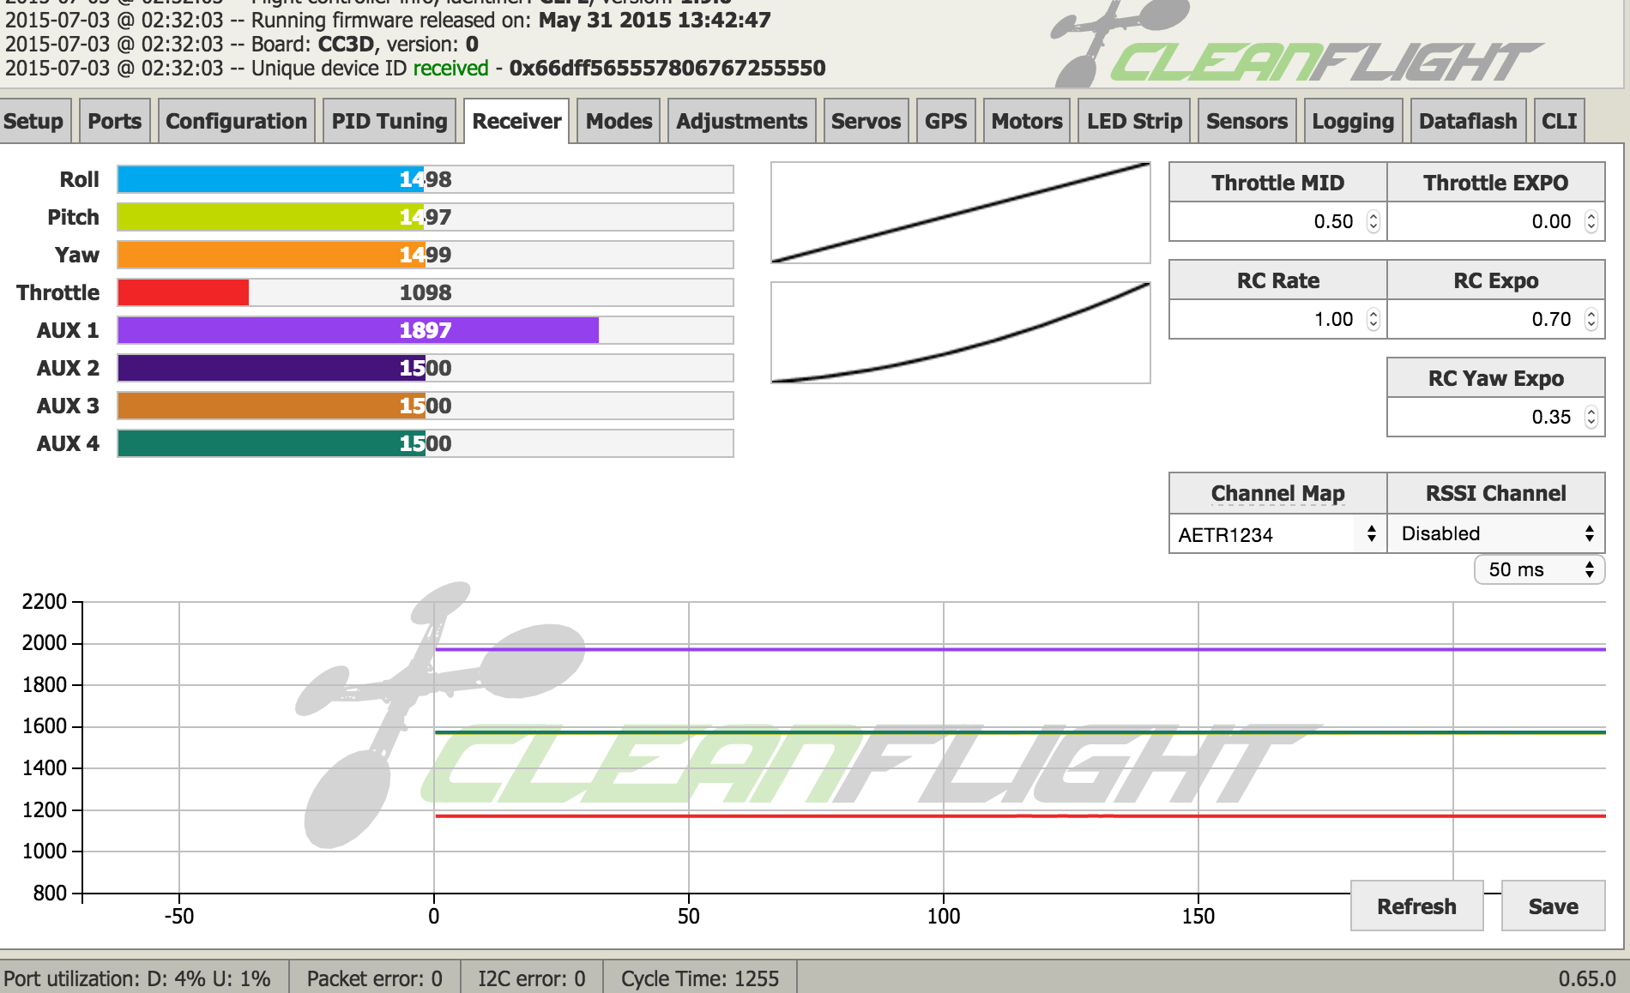Screen dimensions: 1630x993
Task: Click the unique device ID log line
Action: (x=415, y=68)
